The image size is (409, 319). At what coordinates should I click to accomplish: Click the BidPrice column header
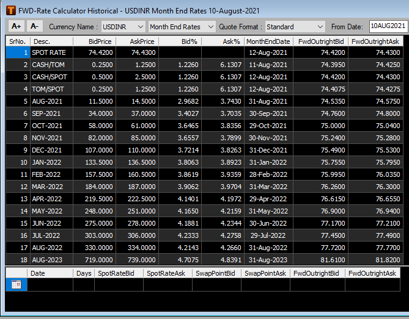(95, 41)
